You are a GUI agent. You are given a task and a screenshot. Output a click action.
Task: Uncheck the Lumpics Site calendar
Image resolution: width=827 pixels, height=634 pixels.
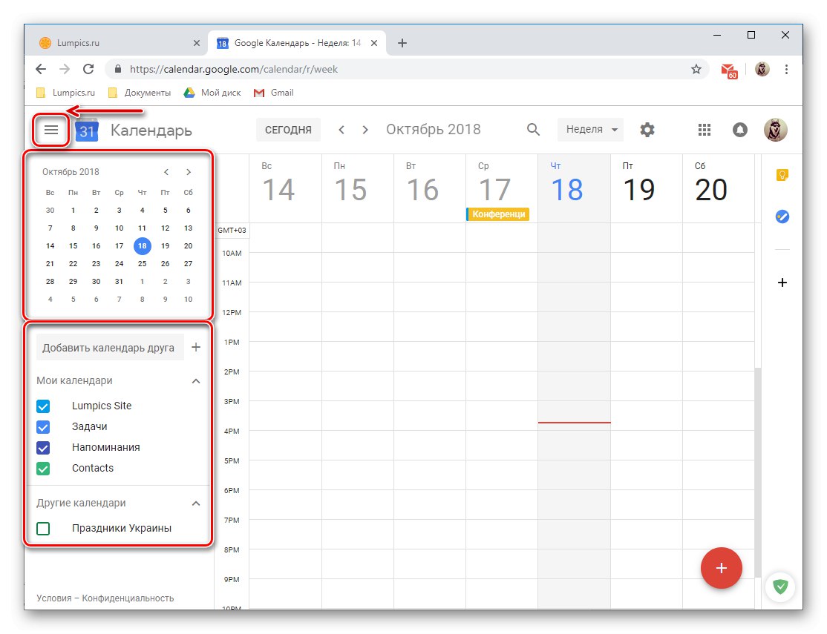(x=42, y=406)
